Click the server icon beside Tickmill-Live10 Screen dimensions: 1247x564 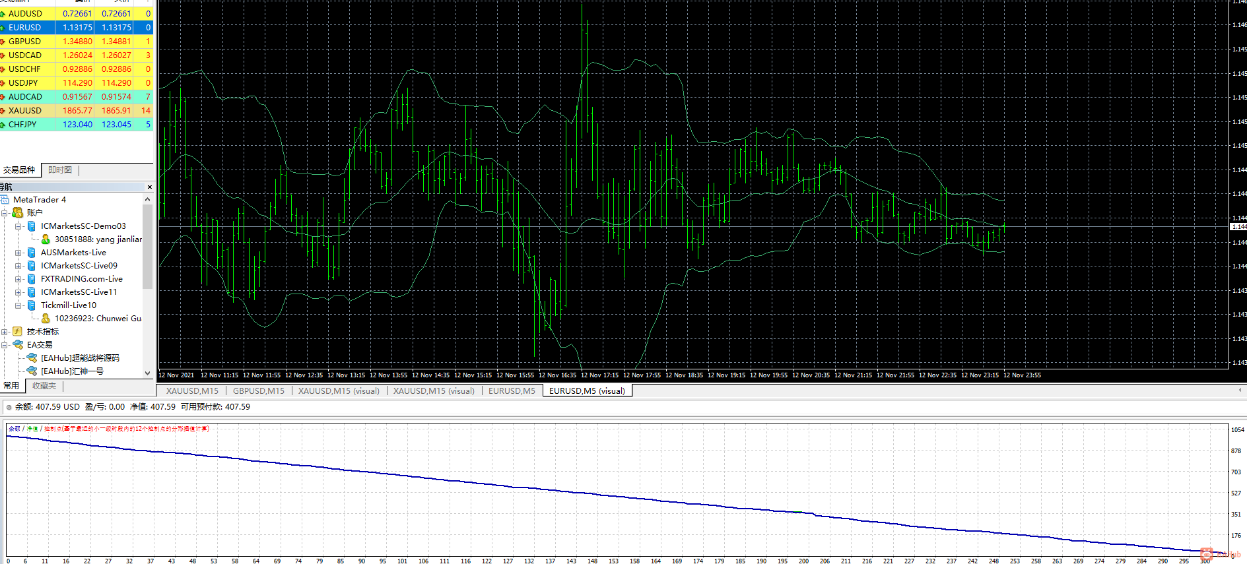[x=31, y=305]
